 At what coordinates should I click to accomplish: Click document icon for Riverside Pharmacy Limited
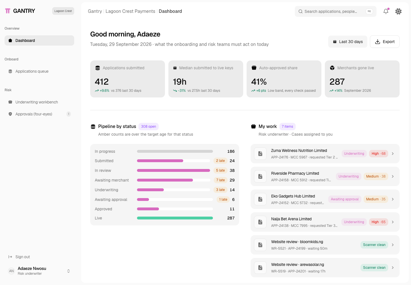point(260,176)
